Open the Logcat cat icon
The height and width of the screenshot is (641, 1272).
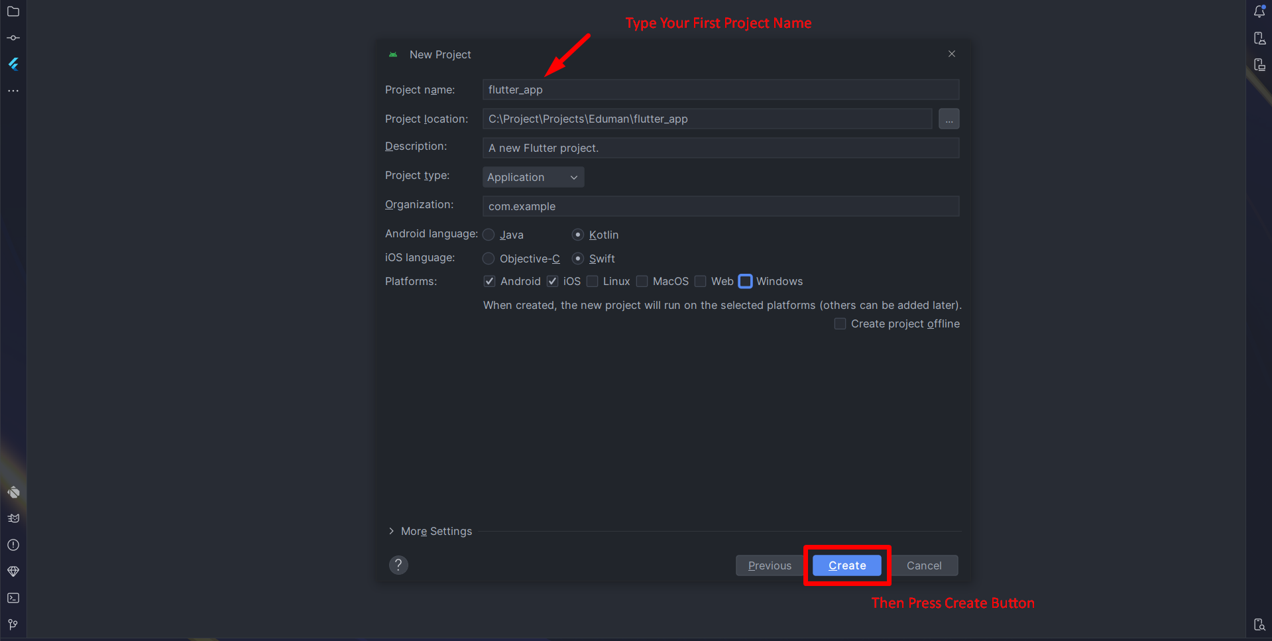point(13,518)
